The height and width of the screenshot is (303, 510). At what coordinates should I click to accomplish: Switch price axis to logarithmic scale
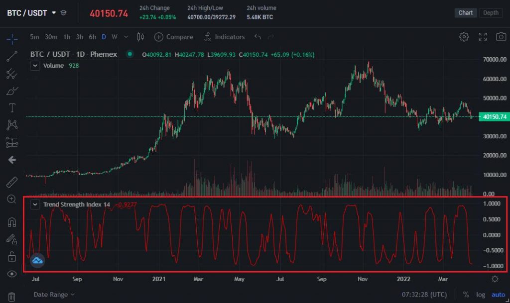point(481,295)
